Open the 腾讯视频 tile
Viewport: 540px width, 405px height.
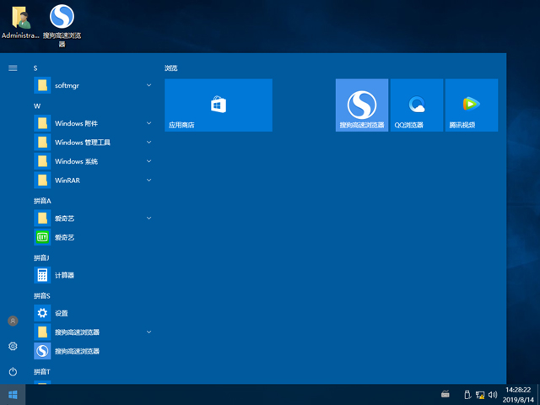472,105
